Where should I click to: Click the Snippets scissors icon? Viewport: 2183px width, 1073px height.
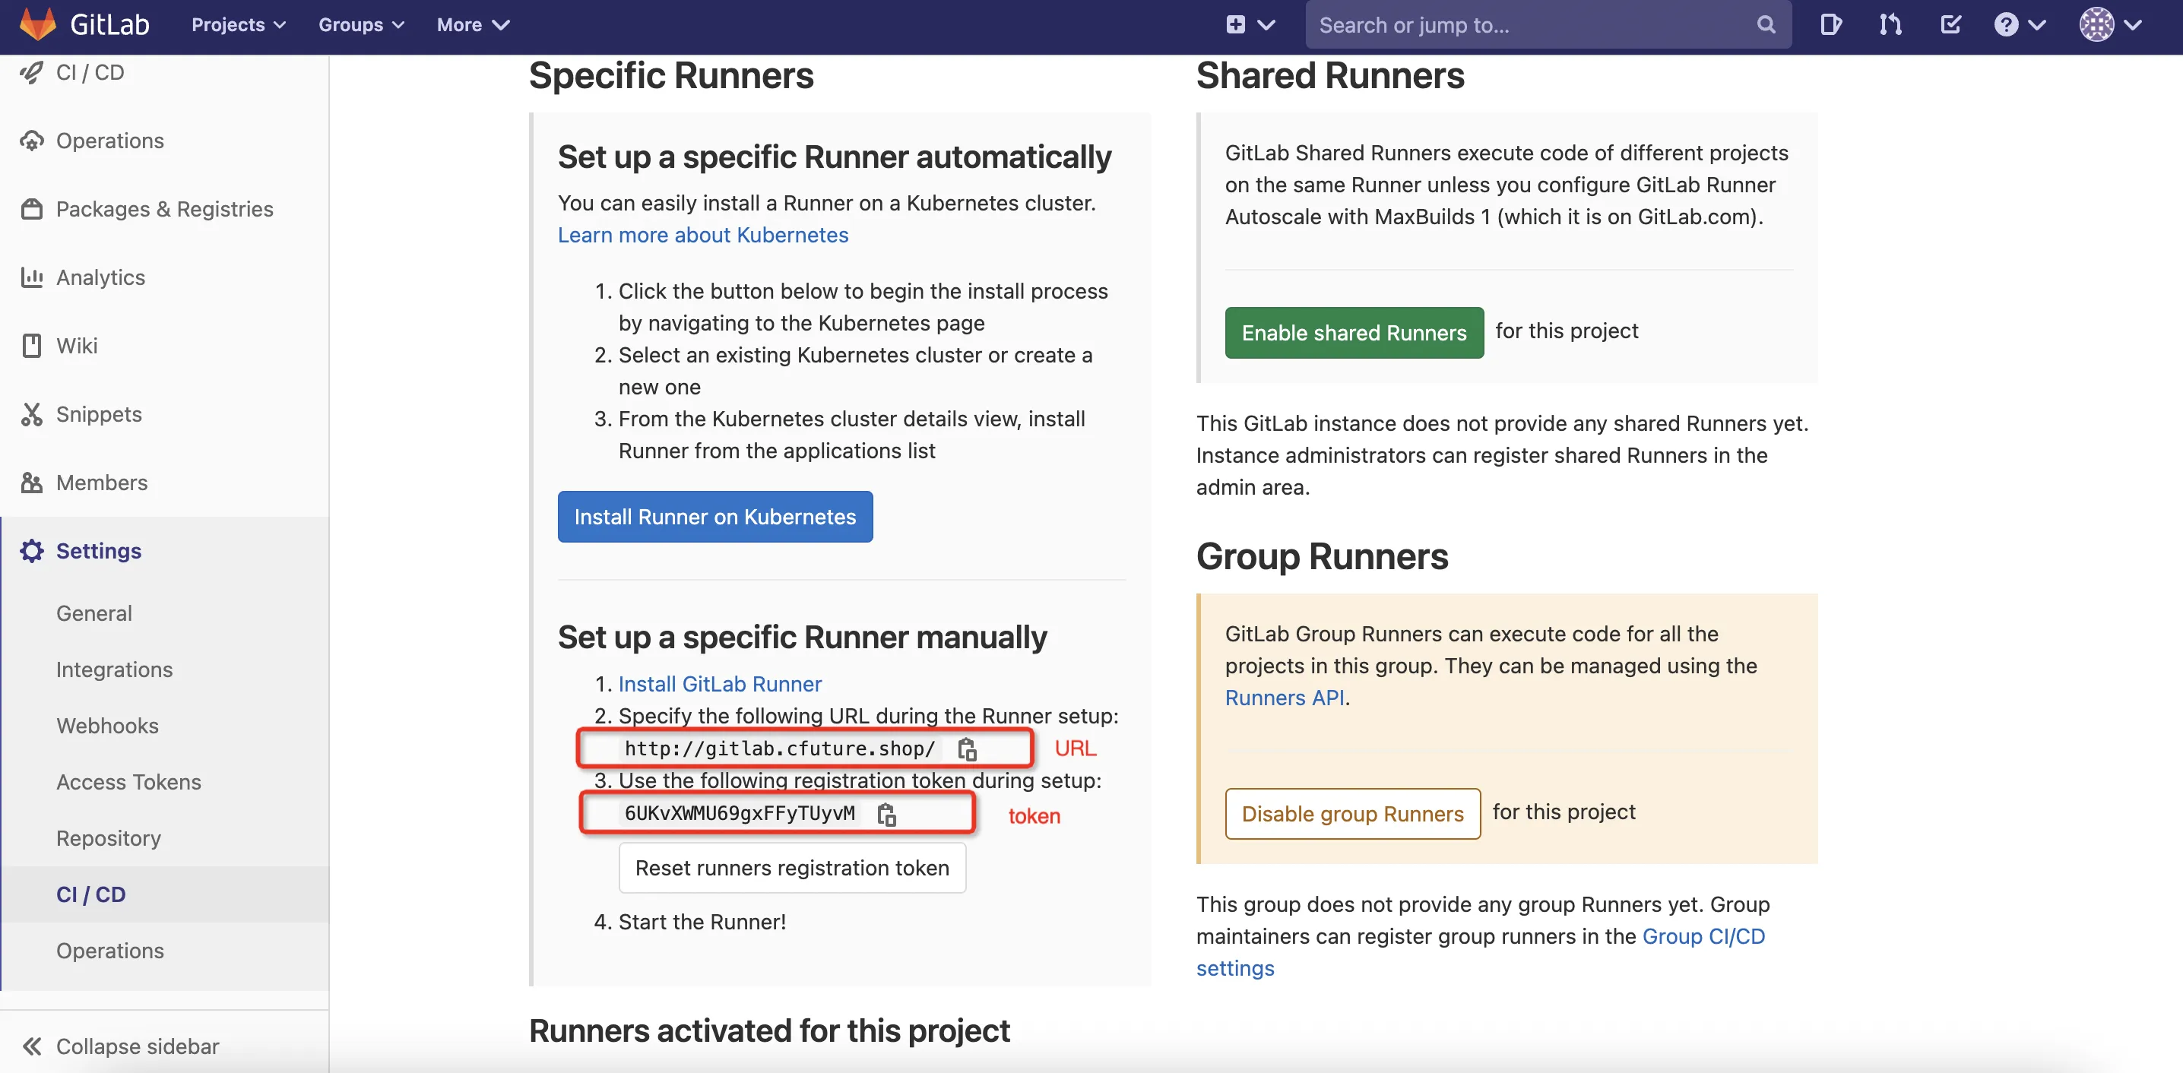31,413
